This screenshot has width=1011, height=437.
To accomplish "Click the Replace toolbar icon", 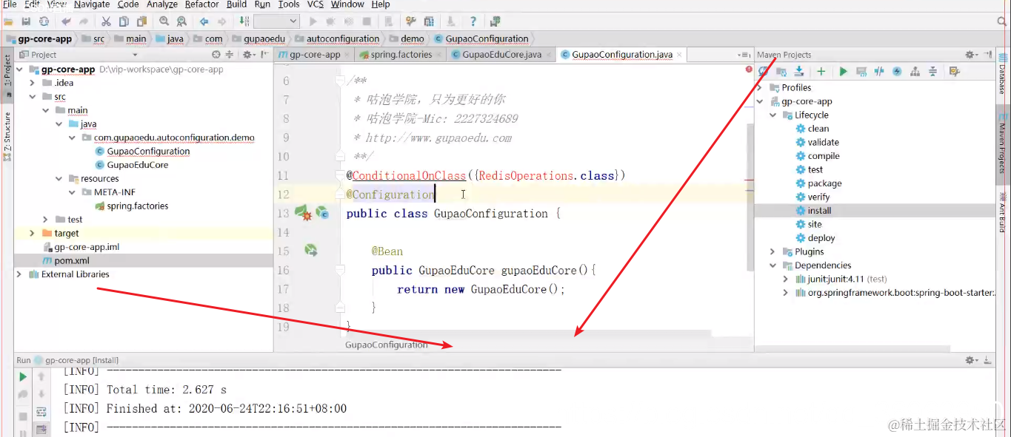I will [181, 21].
